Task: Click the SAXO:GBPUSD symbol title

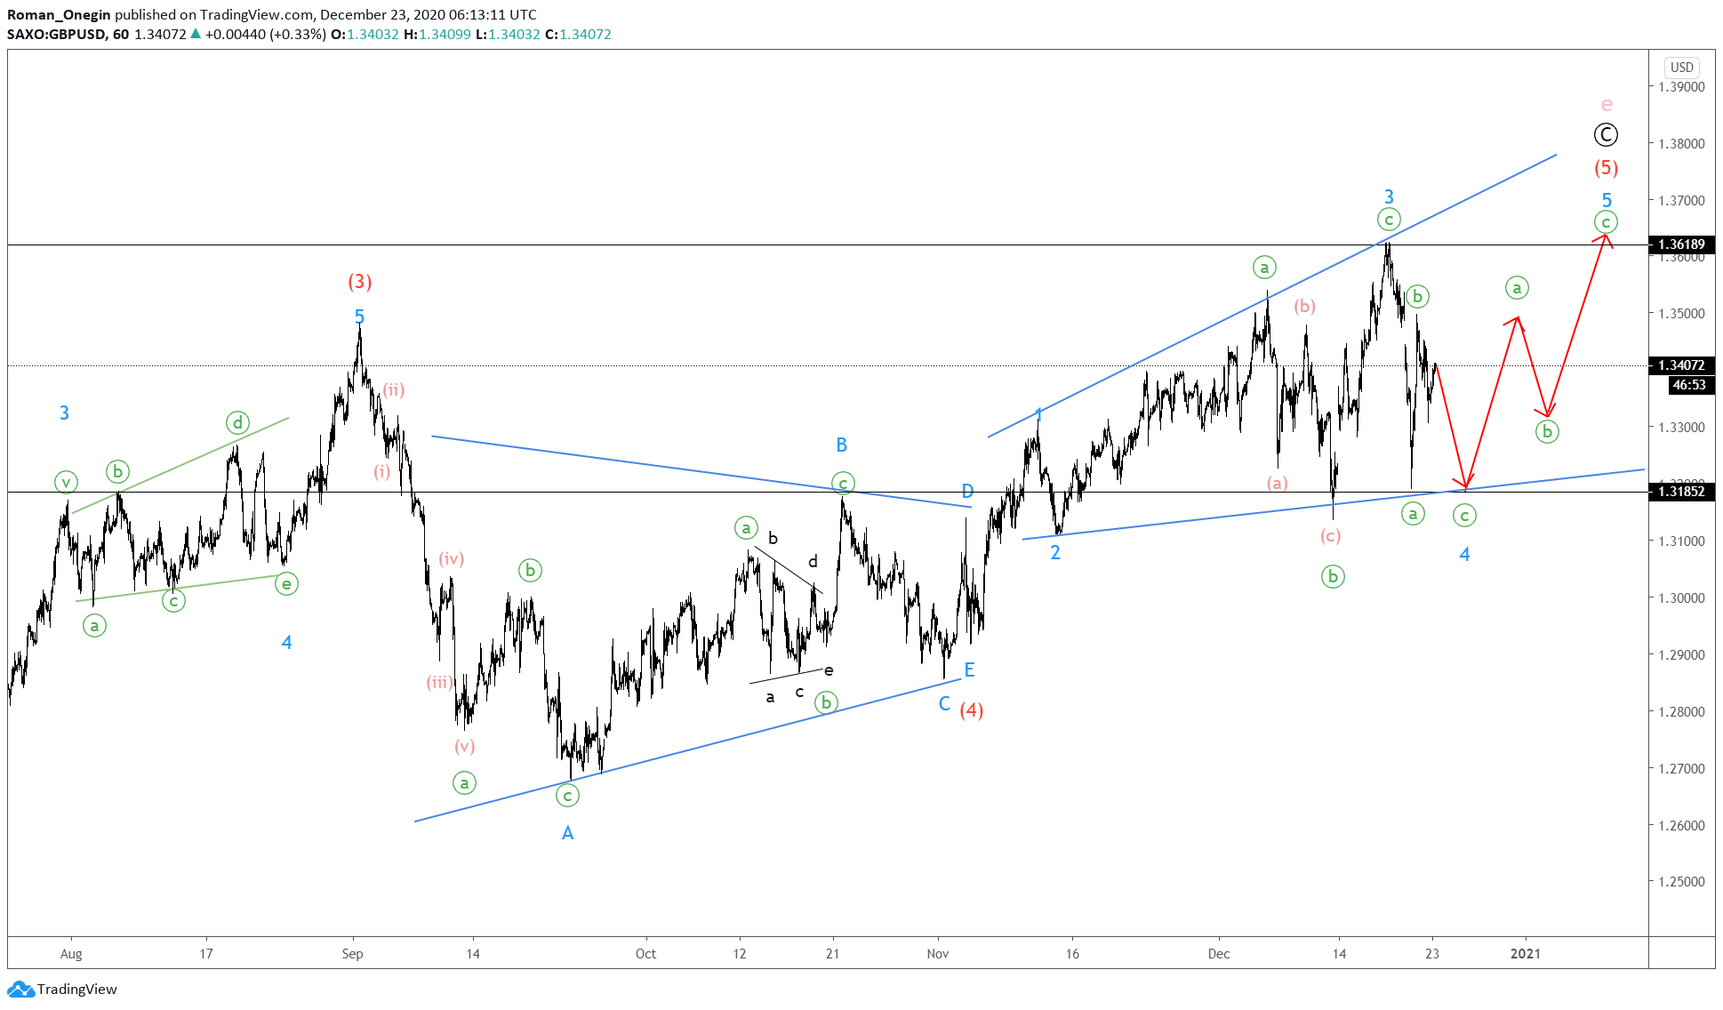Action: [57, 35]
